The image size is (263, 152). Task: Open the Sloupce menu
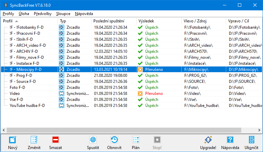(63, 14)
